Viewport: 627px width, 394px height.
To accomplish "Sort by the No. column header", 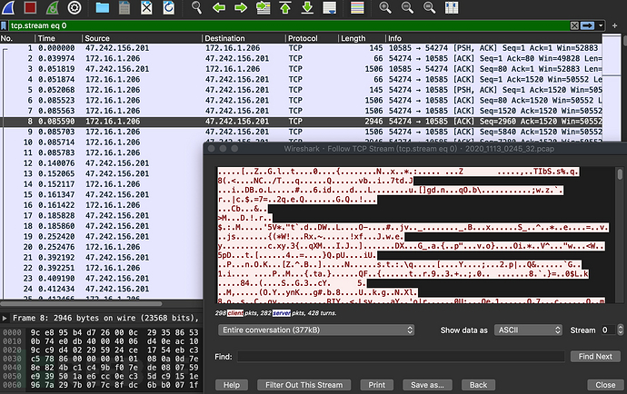I will 17,38.
